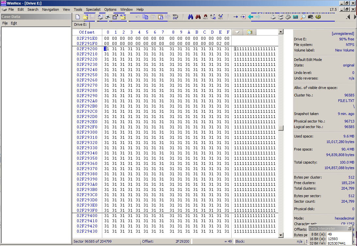Screen dimensions: 357x246
Task: Click the Print icon in toolbar
Action: [107, 17]
